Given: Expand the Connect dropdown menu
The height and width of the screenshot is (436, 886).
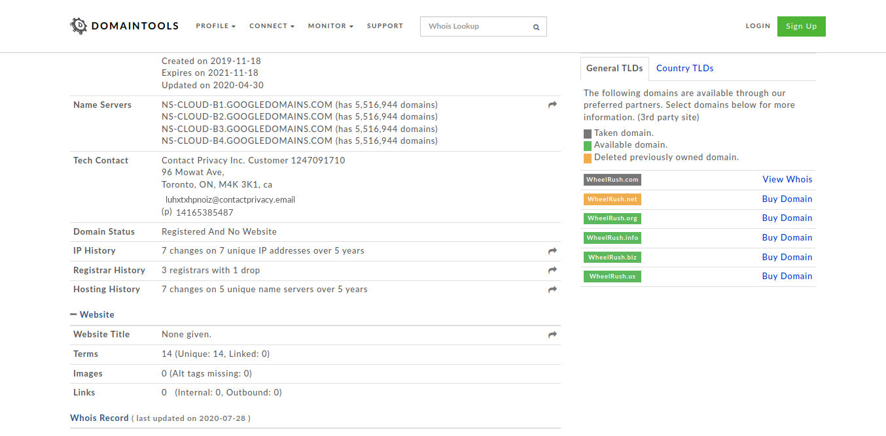Looking at the screenshot, I should click(x=272, y=26).
